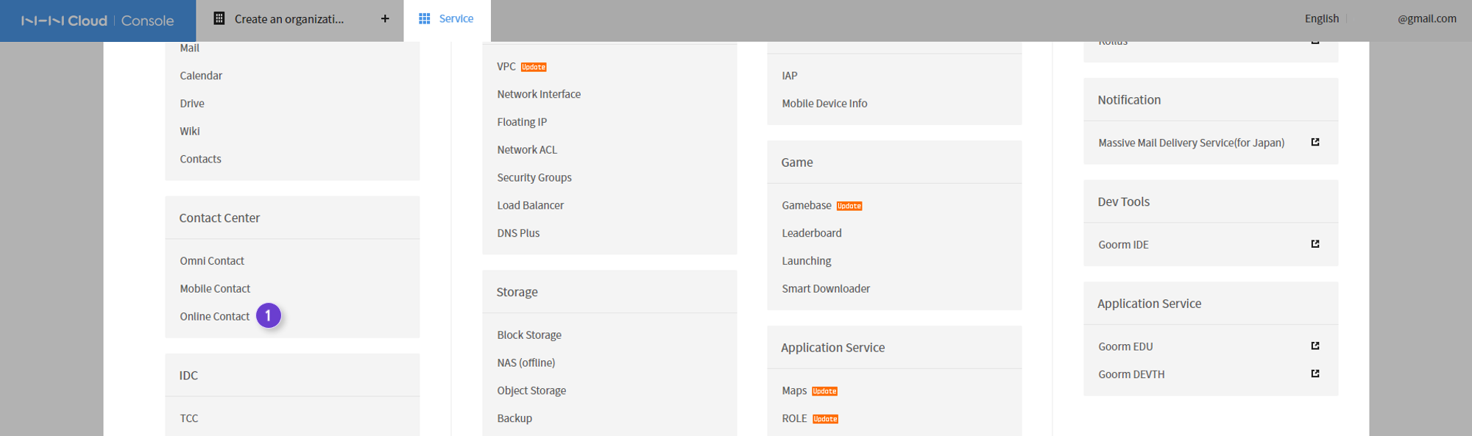Select Omni Contact
This screenshot has width=1472, height=436.
(x=212, y=261)
